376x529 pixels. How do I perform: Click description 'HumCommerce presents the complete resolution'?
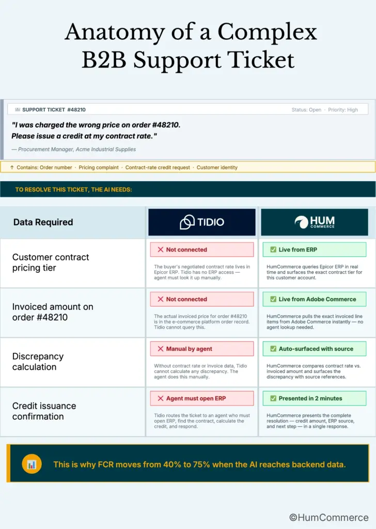click(310, 421)
